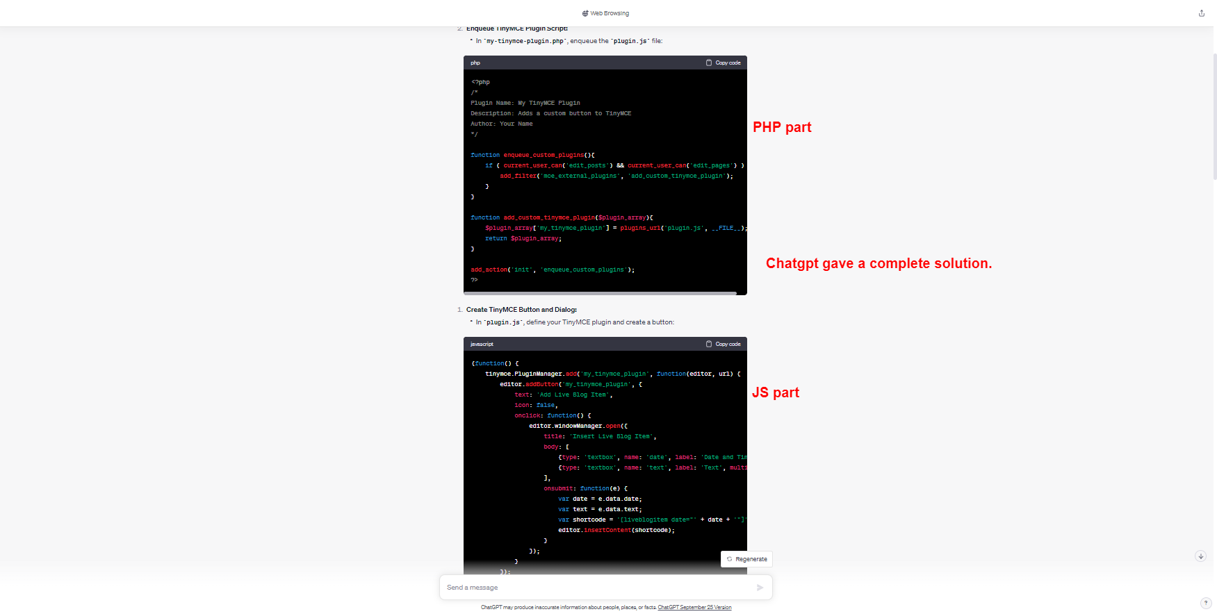
Task: Click the "Web Browsing" model label
Action: pos(610,13)
